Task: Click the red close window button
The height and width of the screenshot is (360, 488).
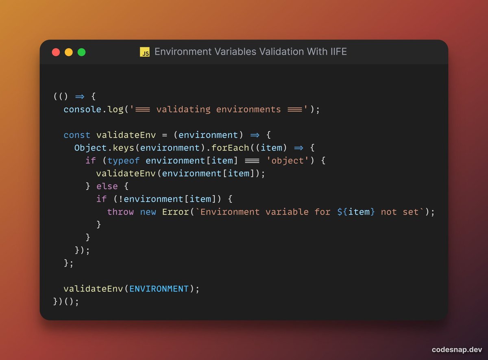Action: tap(56, 52)
